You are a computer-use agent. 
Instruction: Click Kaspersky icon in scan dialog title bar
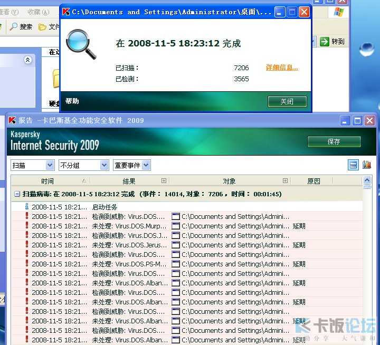tap(65, 12)
